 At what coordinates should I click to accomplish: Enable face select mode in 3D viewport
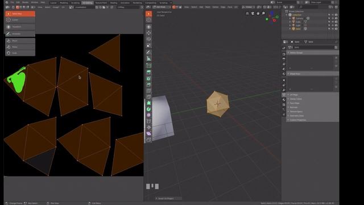180,7
